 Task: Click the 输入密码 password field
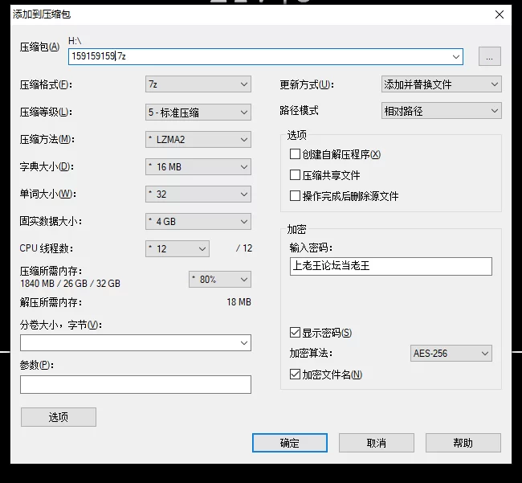point(391,266)
